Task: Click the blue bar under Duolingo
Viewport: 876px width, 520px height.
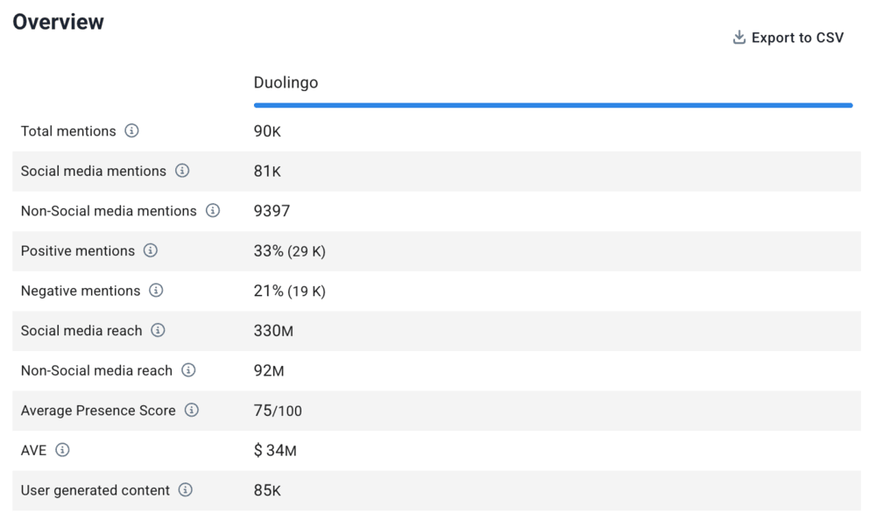Action: (x=553, y=105)
